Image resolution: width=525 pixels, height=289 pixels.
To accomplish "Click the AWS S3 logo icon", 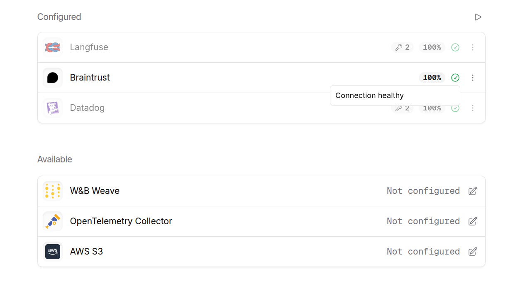I will [53, 252].
